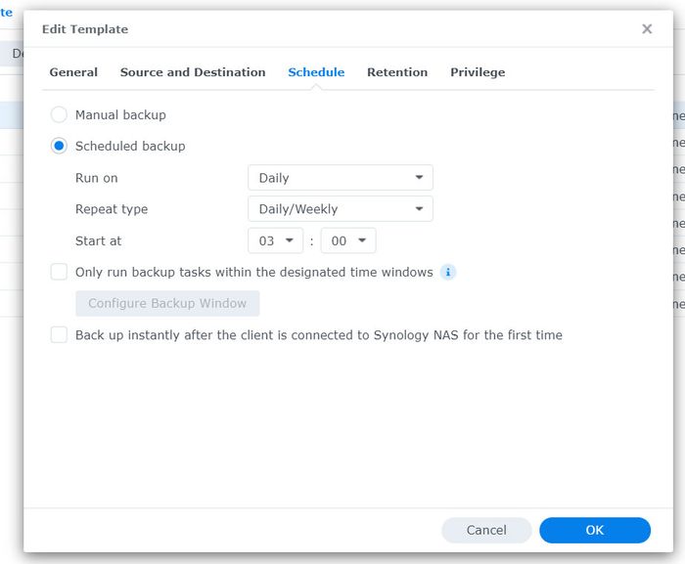Open the Start at minutes dropdown
Viewport: 685px width, 564px height.
348,240
